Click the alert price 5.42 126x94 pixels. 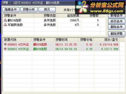89,44
